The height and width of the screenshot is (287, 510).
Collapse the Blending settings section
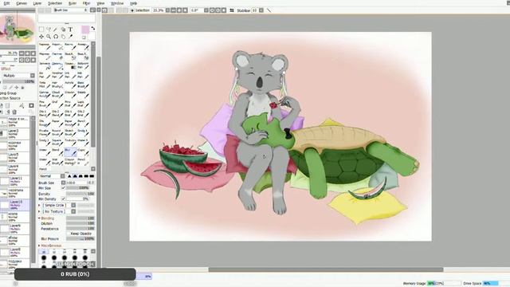pos(40,218)
